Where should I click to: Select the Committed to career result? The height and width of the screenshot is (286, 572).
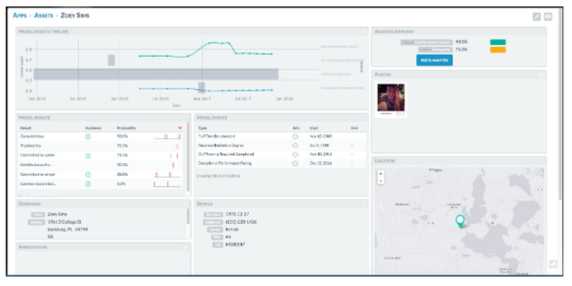[101, 156]
